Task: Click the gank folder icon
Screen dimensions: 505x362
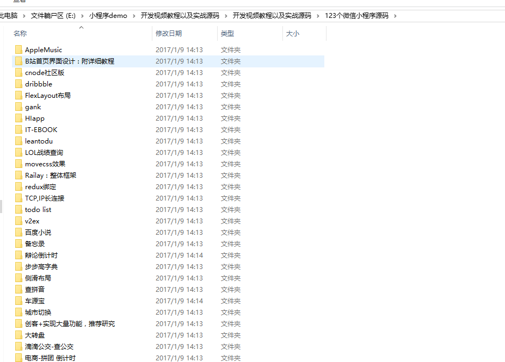Action: (x=19, y=107)
